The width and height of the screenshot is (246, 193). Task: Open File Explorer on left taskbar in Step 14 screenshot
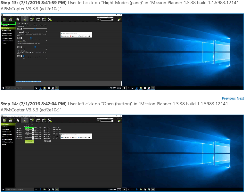(45, 189)
